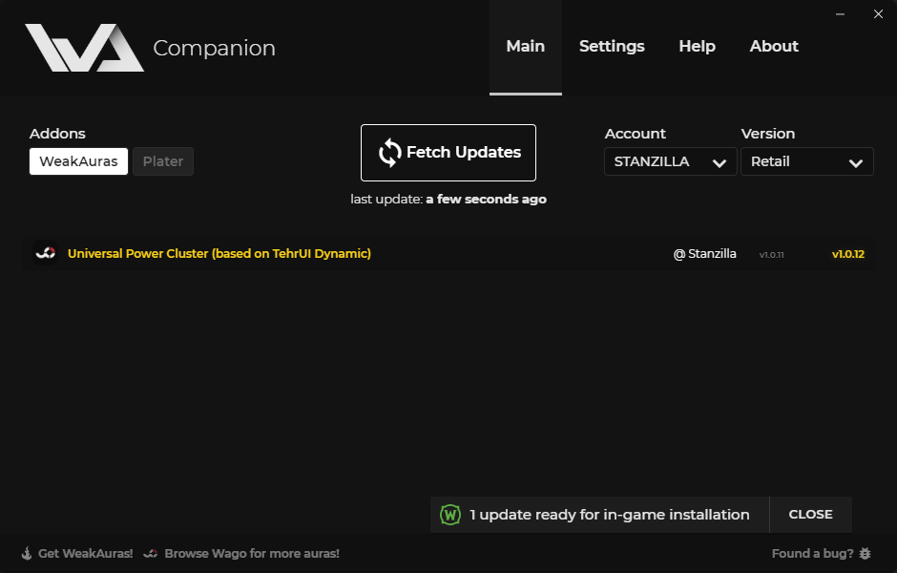The height and width of the screenshot is (573, 897).
Task: Open Universal Power Cluster aura link
Action: click(x=219, y=254)
